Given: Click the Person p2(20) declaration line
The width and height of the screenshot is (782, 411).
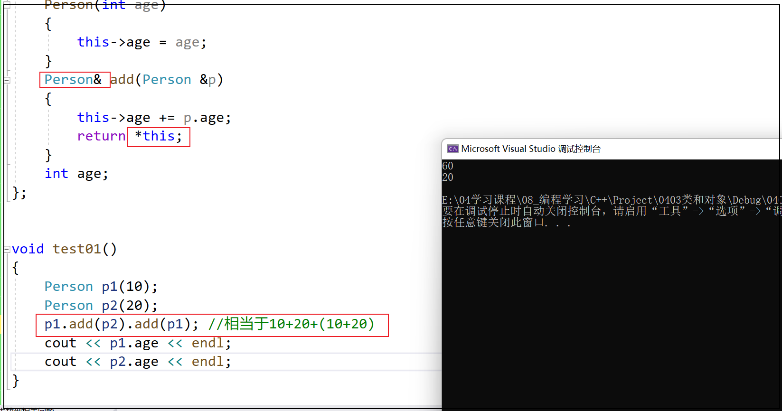Looking at the screenshot, I should point(101,305).
